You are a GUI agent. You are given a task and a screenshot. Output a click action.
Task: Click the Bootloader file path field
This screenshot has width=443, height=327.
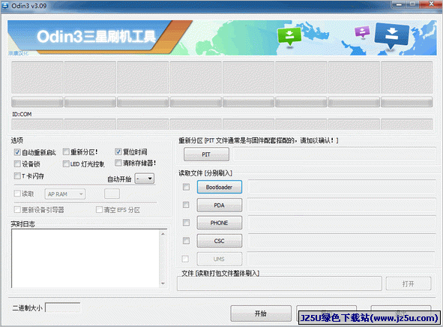click(x=342, y=187)
